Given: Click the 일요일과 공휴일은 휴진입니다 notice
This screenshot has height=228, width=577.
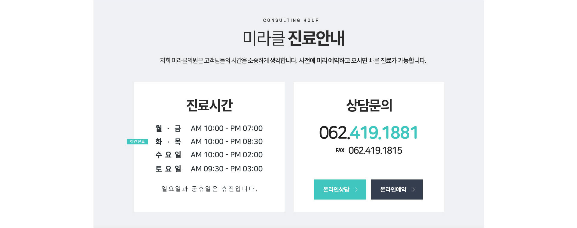Looking at the screenshot, I should tap(209, 189).
